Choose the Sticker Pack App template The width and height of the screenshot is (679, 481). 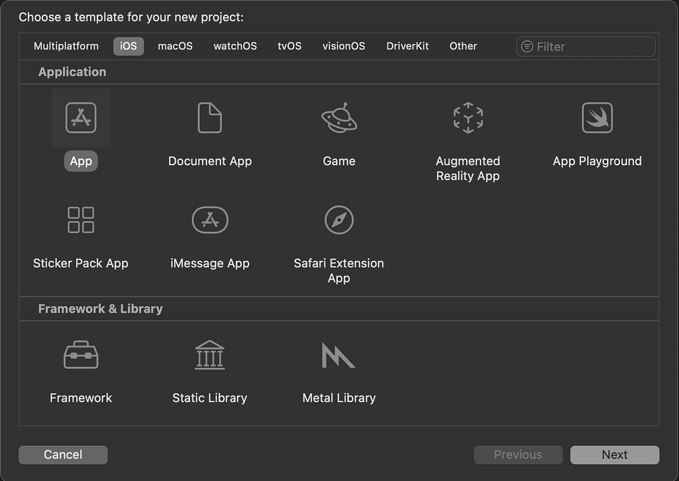[x=80, y=220]
